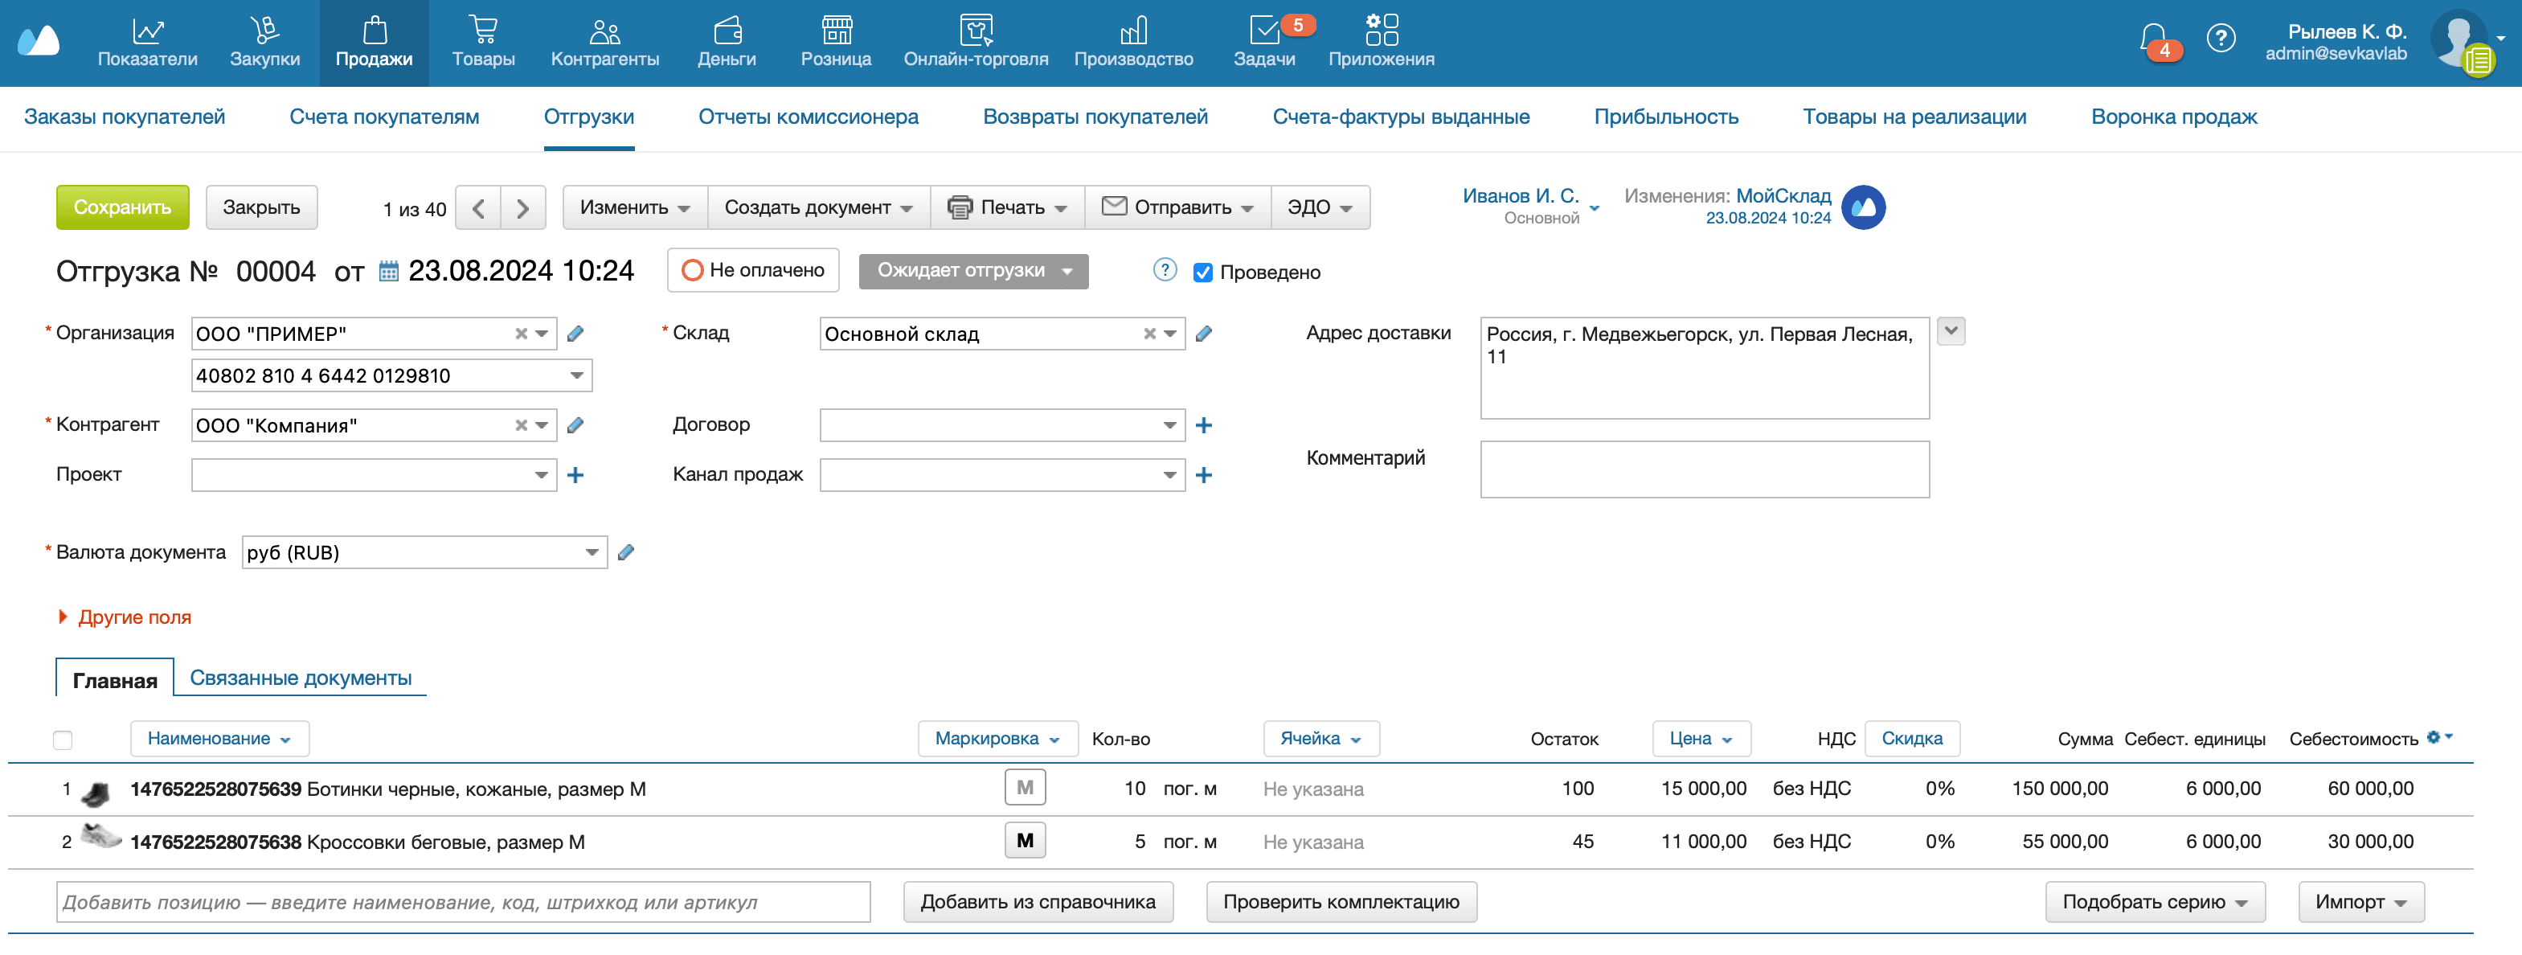Add new contract with plus icon
Screen dimensions: 2522x955
pyautogui.click(x=1203, y=425)
